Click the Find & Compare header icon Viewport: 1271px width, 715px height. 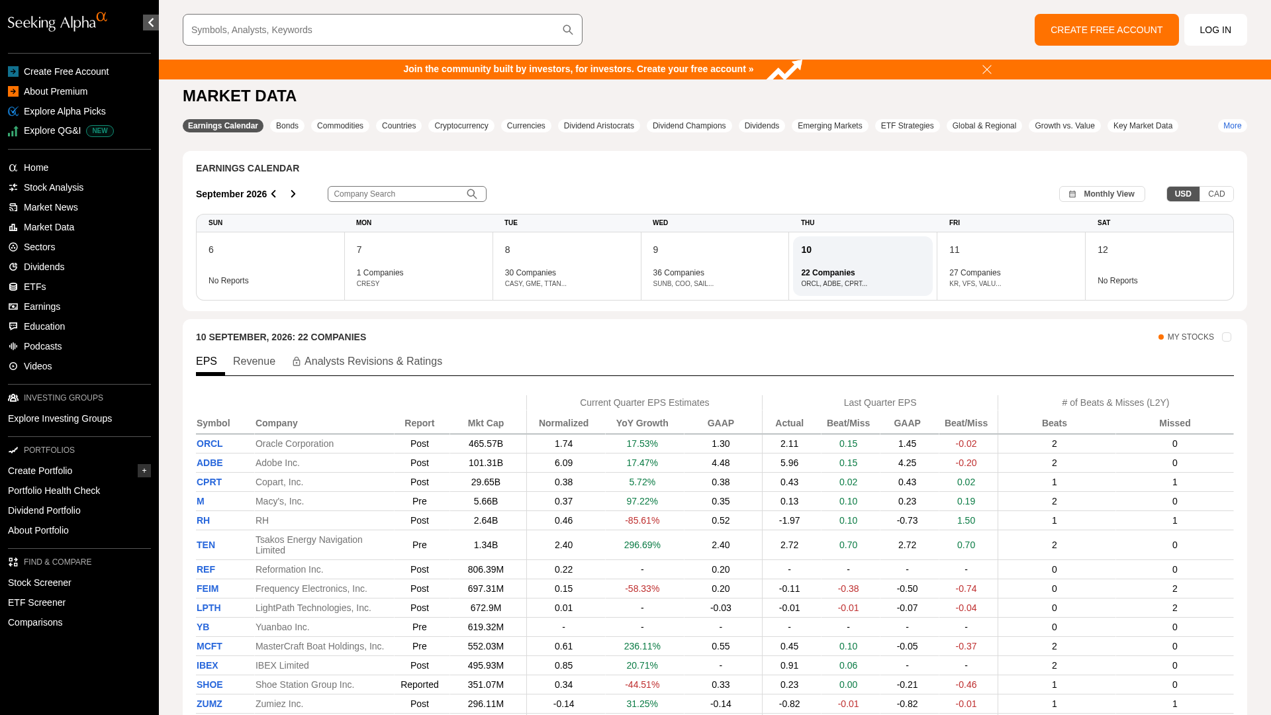coord(13,562)
